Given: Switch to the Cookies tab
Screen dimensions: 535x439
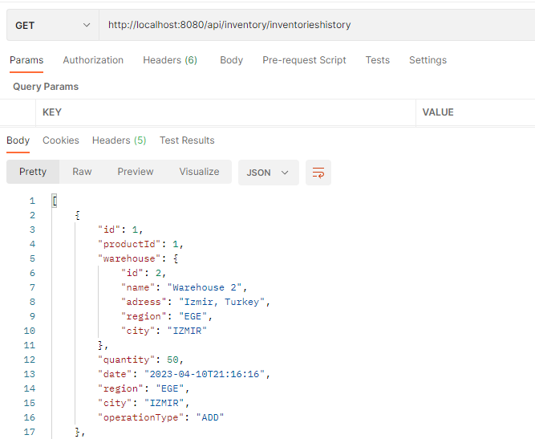Looking at the screenshot, I should click(x=61, y=140).
